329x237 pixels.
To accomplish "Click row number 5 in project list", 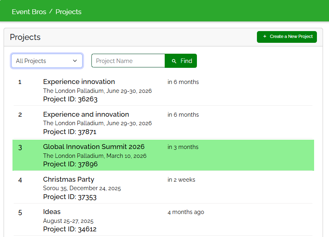I will 20,212.
